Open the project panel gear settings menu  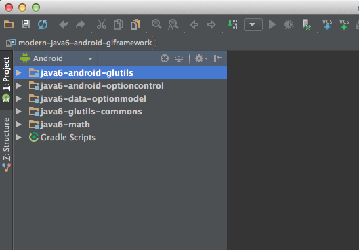tap(200, 58)
